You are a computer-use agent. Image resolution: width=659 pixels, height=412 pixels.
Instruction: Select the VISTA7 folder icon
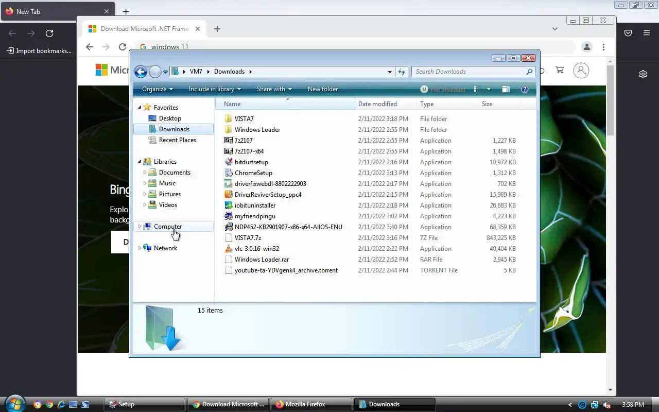pos(229,118)
